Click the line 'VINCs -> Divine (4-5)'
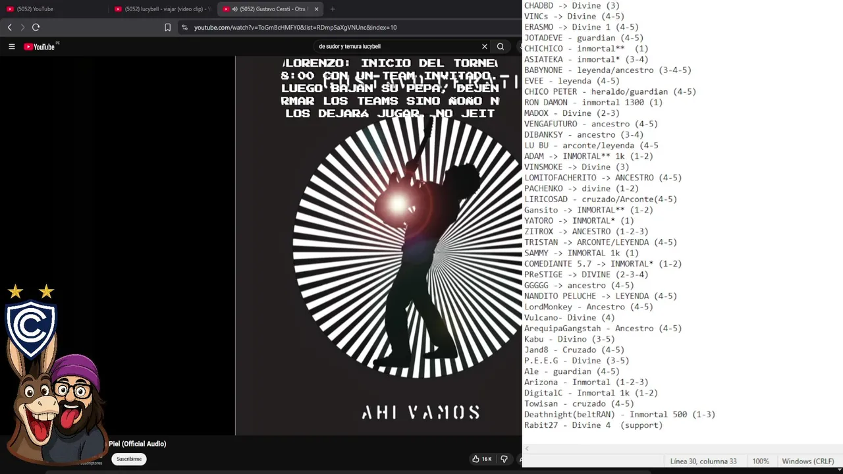The image size is (843, 474). pyautogui.click(x=574, y=16)
